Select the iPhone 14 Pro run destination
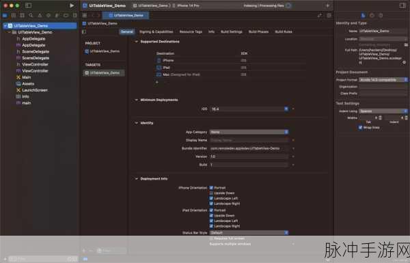The image size is (410, 263). pos(186,5)
